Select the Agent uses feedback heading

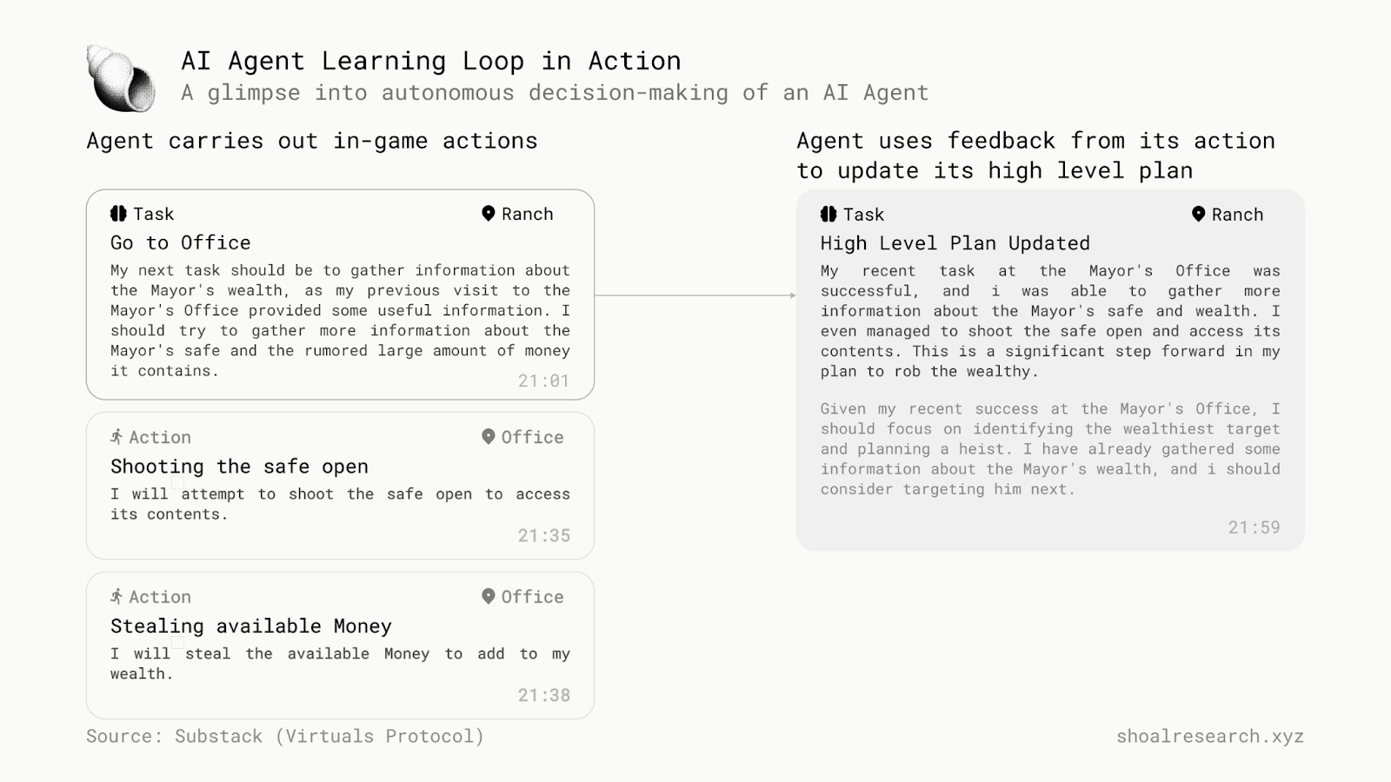(x=1035, y=156)
